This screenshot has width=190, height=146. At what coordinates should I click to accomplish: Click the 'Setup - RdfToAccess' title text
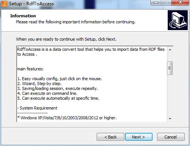point(31,4)
